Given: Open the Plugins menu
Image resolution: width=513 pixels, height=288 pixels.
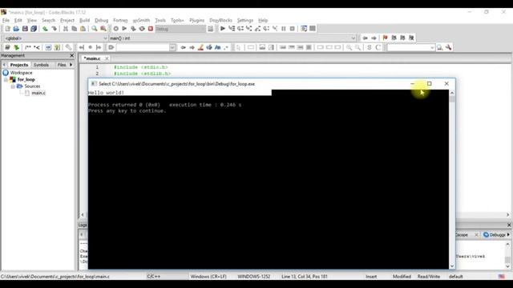Looking at the screenshot, I should [196, 20].
